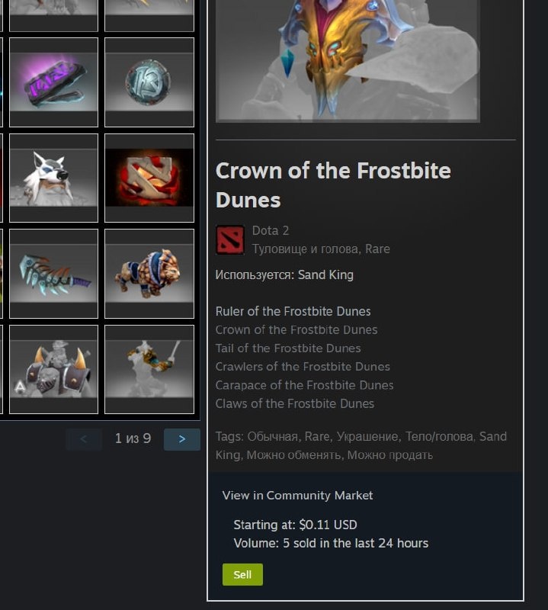Select the purple glowing rune tablet item
548x610 pixels.
pyautogui.click(x=53, y=82)
